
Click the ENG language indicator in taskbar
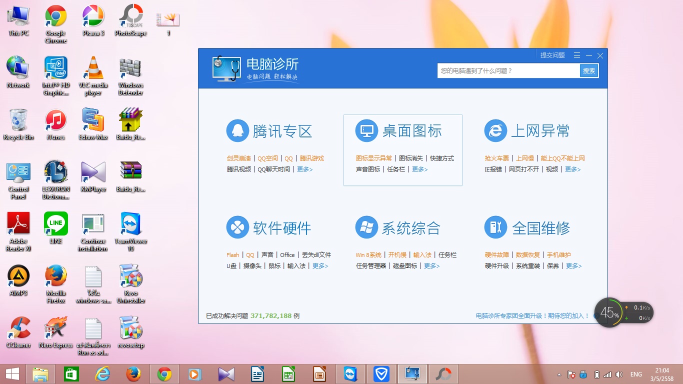636,374
